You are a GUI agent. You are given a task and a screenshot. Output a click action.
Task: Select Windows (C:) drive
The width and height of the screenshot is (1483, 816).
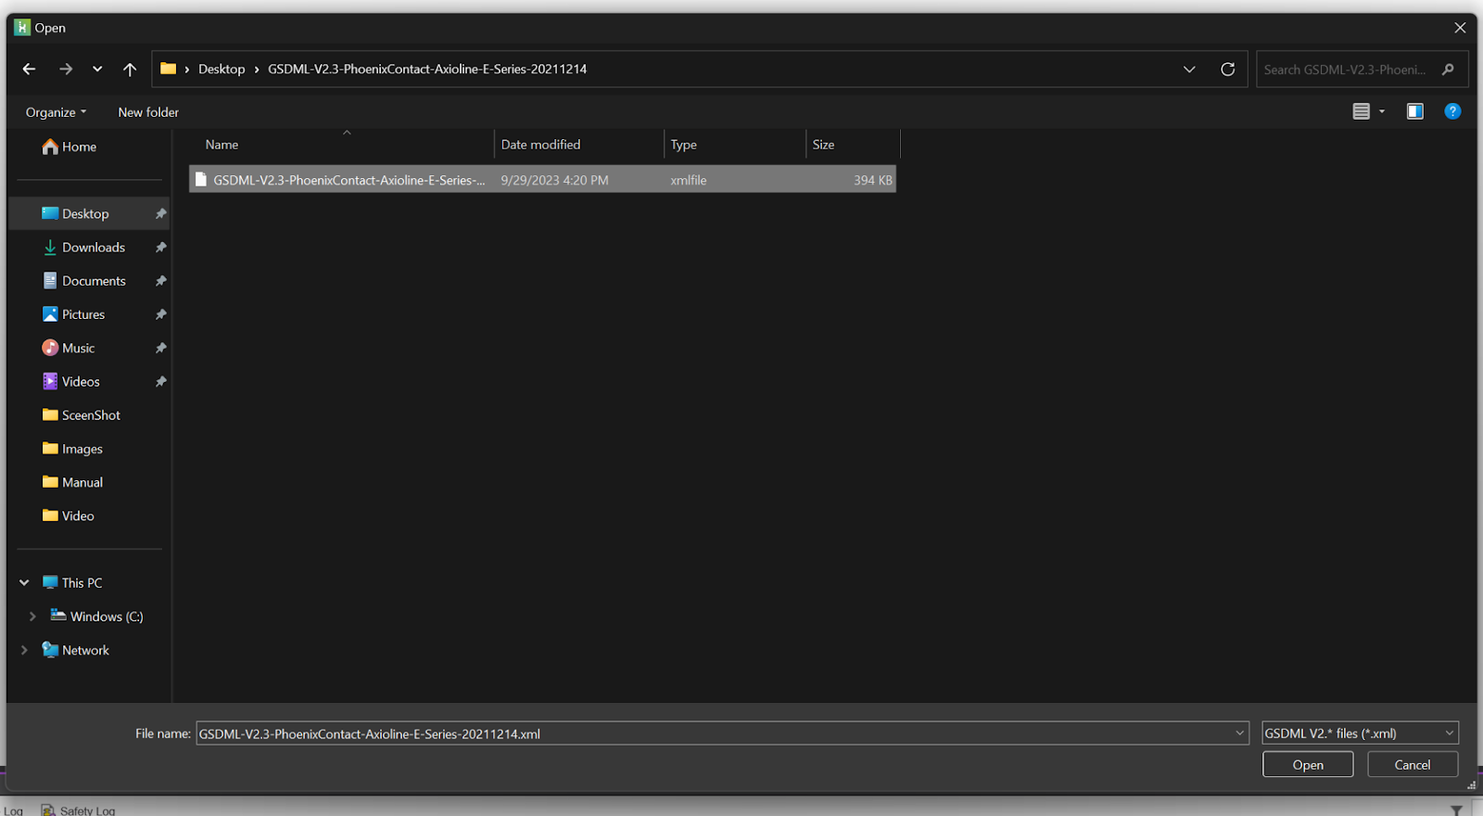[x=97, y=617]
